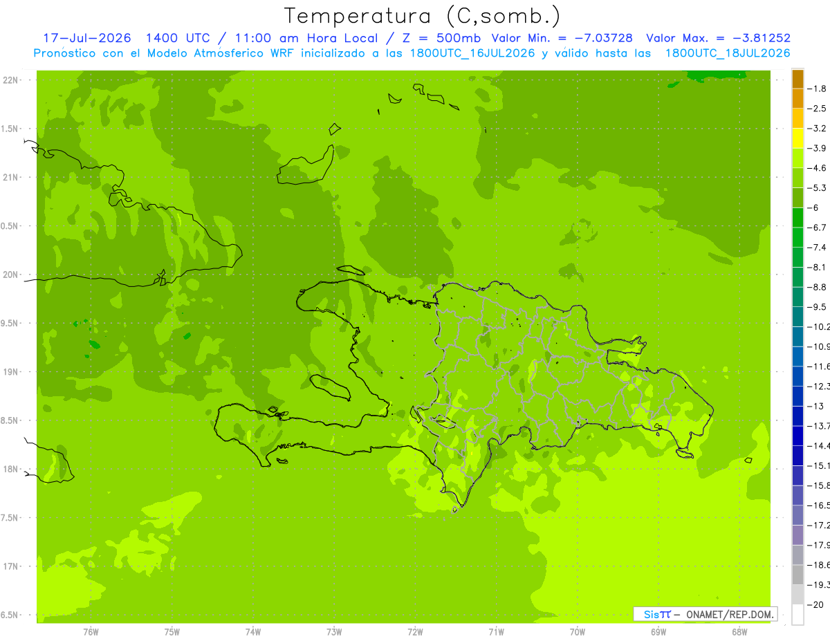This screenshot has width=830, height=641.
Task: Click the "22N" latitude axis label
Action: coord(10,80)
